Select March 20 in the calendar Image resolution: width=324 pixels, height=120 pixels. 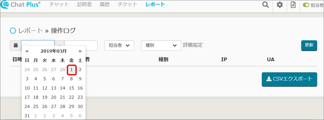pyautogui.click(x=54, y=97)
